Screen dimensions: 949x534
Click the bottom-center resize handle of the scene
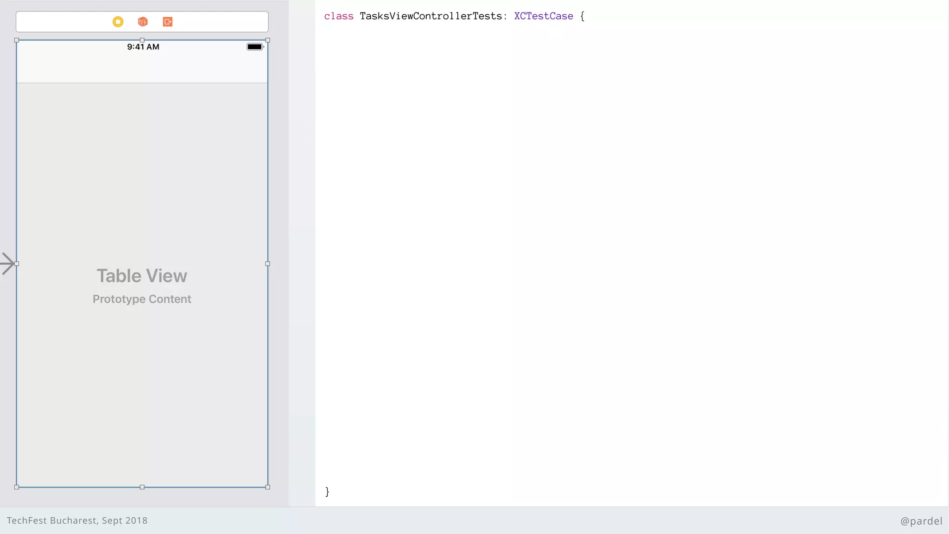tap(142, 487)
